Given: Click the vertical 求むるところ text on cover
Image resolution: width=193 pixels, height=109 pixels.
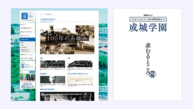Looking at the screenshot, I should click(148, 59).
